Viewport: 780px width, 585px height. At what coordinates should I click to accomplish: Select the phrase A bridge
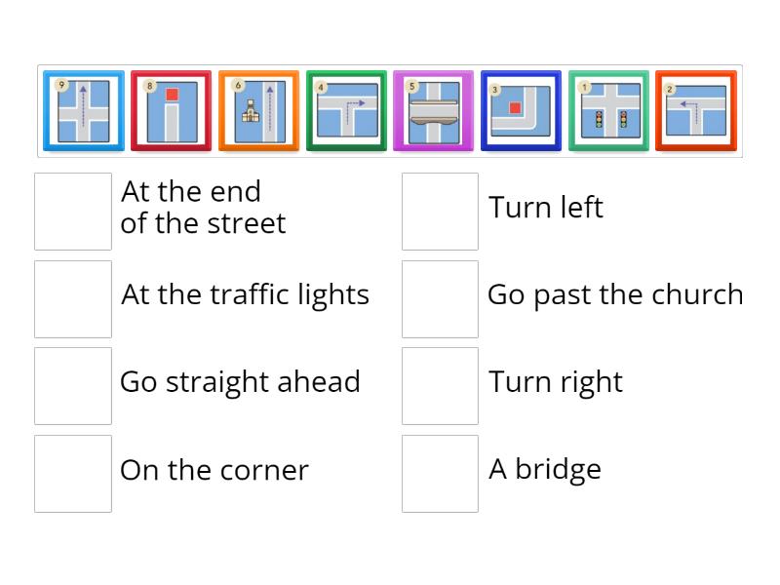point(543,469)
